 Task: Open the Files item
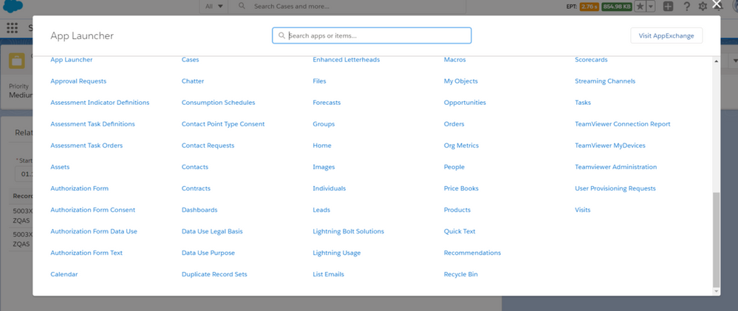(320, 81)
